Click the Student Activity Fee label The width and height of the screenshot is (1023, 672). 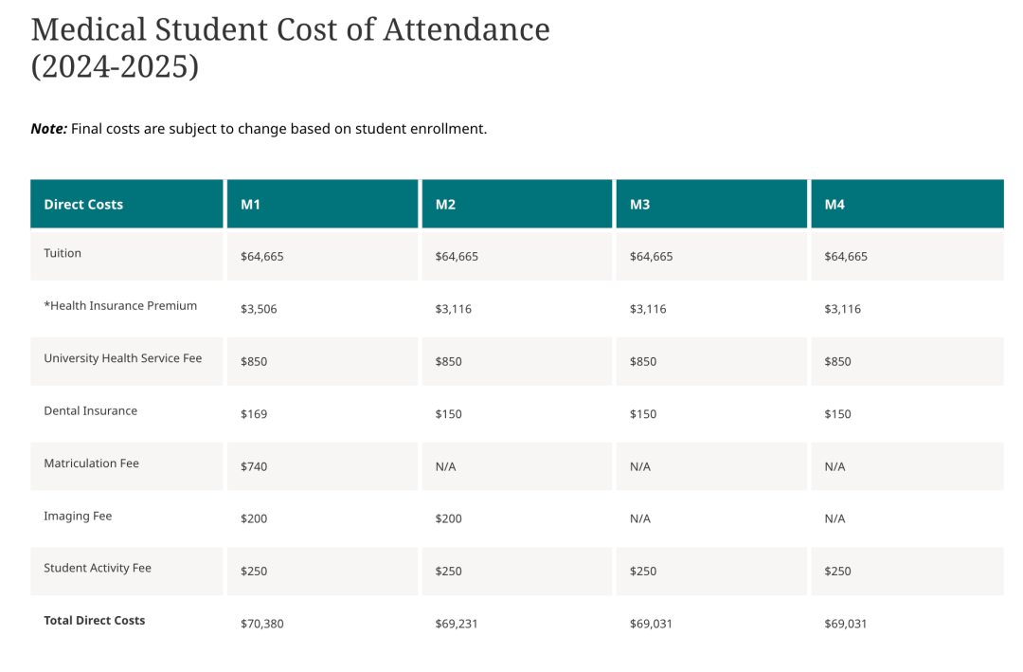[x=97, y=568]
